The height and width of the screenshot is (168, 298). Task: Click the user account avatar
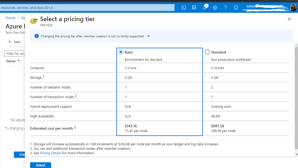click(x=293, y=8)
